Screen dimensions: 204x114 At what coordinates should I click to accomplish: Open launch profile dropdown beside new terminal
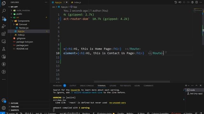(x=189, y=85)
